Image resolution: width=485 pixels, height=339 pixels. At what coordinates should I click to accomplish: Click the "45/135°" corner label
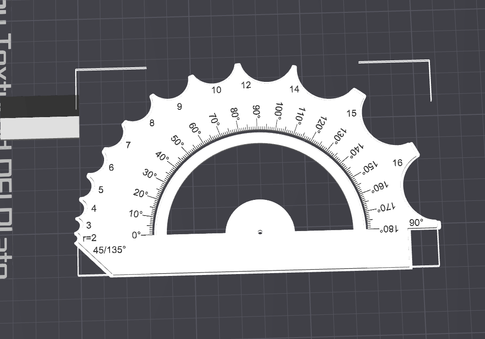click(x=110, y=249)
